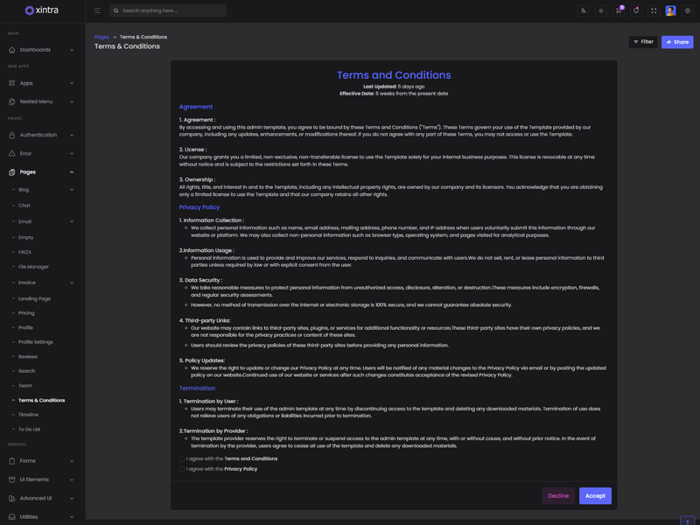Viewport: 700px width, 525px height.
Task: Select the Pricing sidebar item
Action: pos(27,312)
